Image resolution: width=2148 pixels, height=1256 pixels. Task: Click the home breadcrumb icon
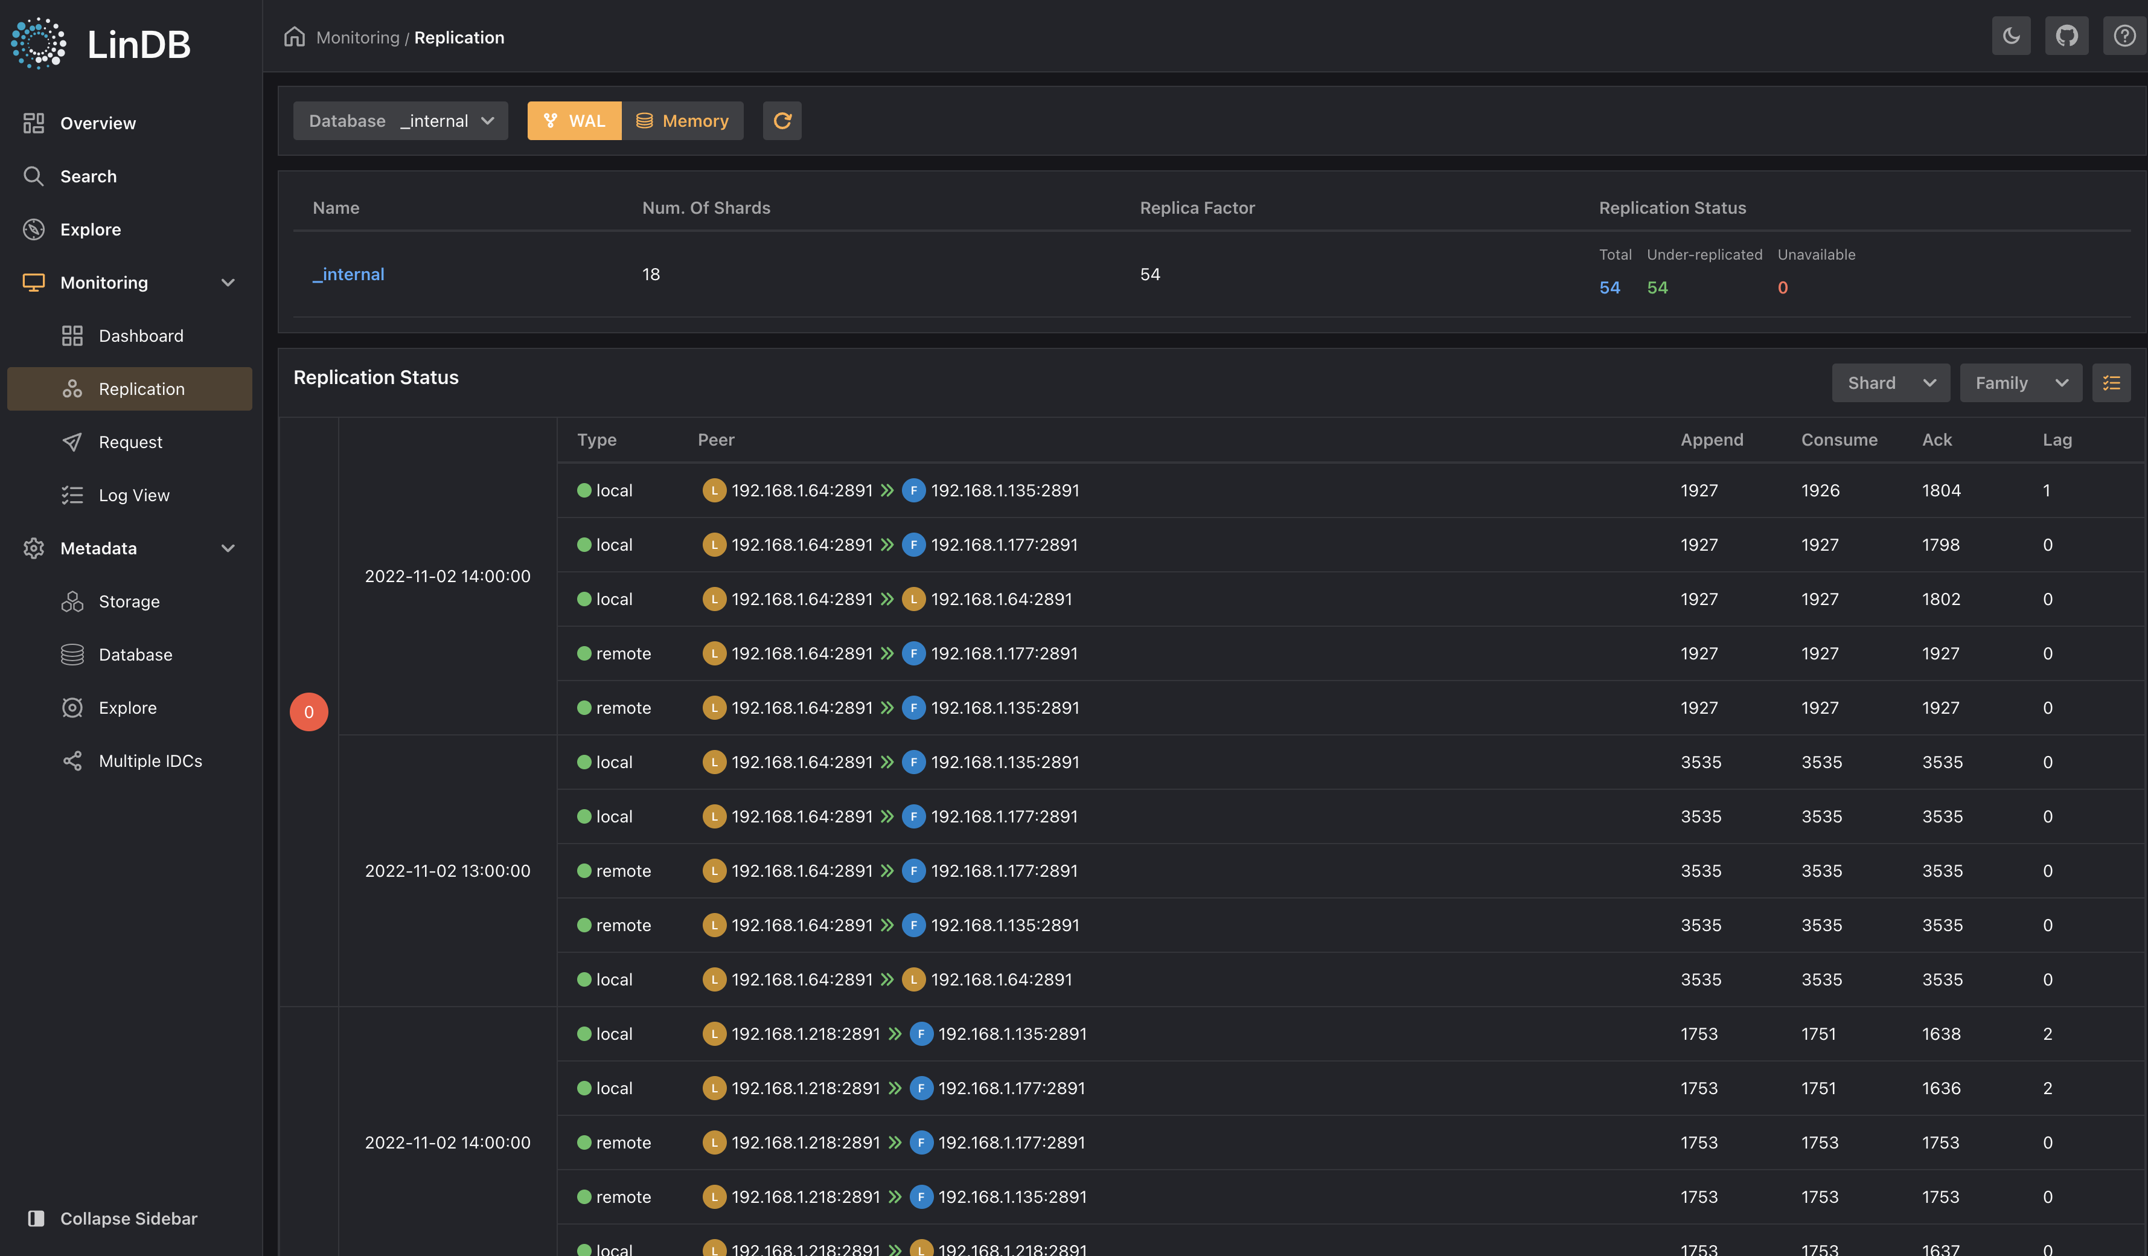pyautogui.click(x=294, y=37)
